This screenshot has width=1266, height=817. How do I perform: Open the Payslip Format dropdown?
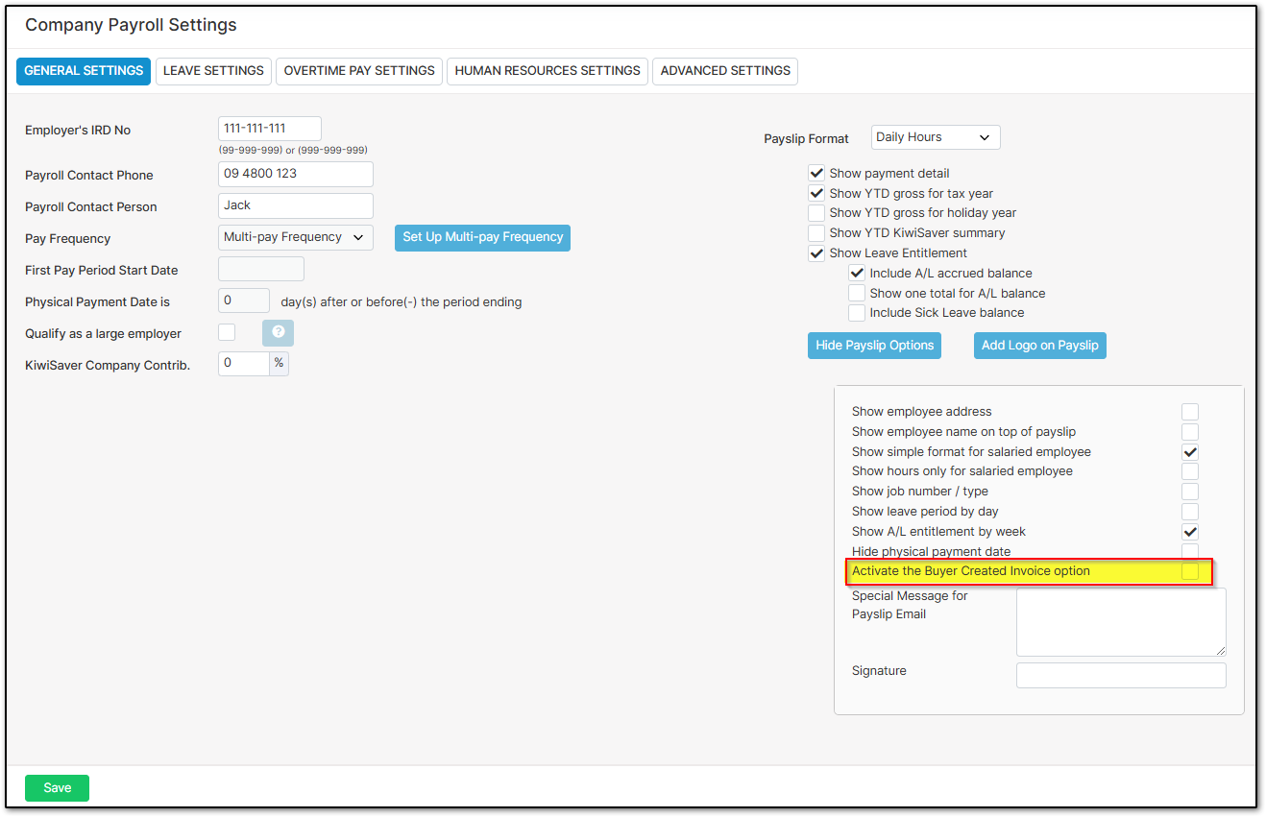tap(936, 137)
